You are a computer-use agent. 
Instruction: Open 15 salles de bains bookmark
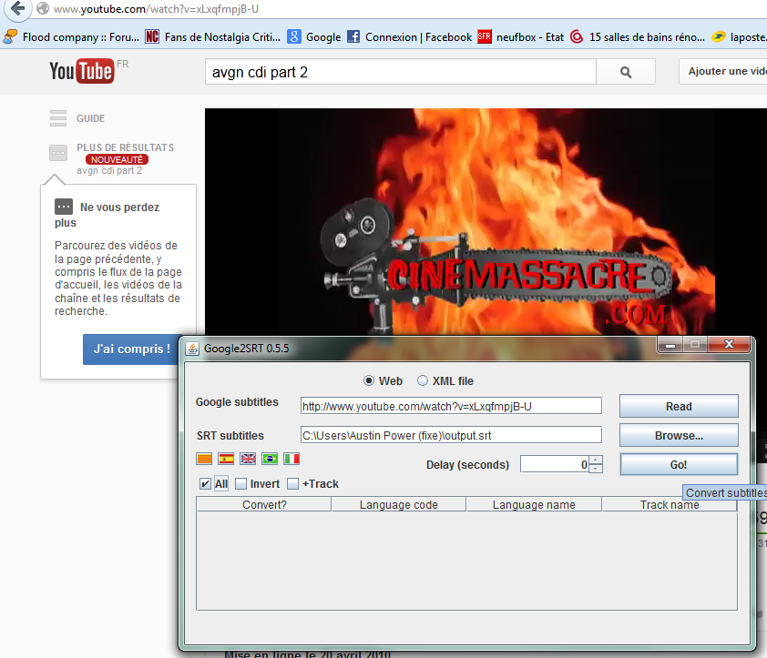(638, 37)
